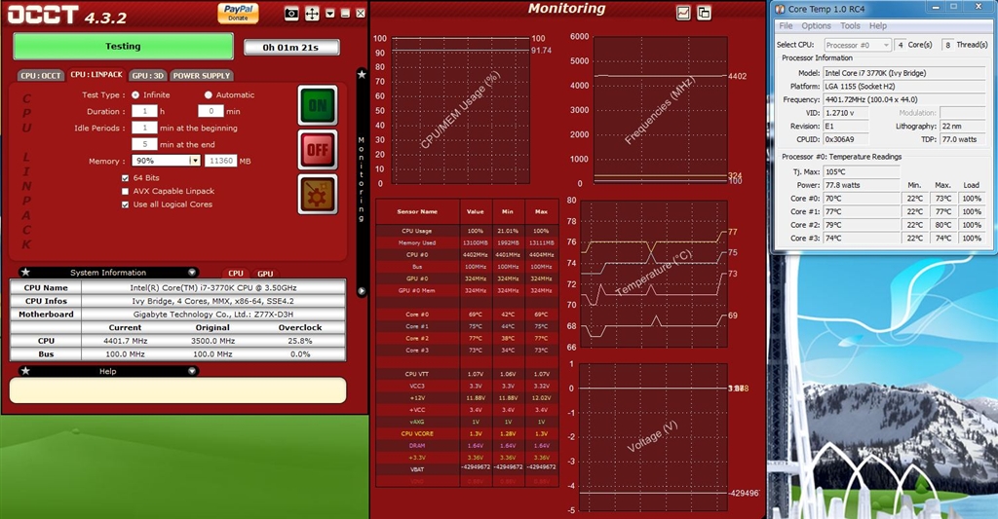Open the File menu in Core Temp
Image resolution: width=998 pixels, height=519 pixels.
(x=787, y=26)
